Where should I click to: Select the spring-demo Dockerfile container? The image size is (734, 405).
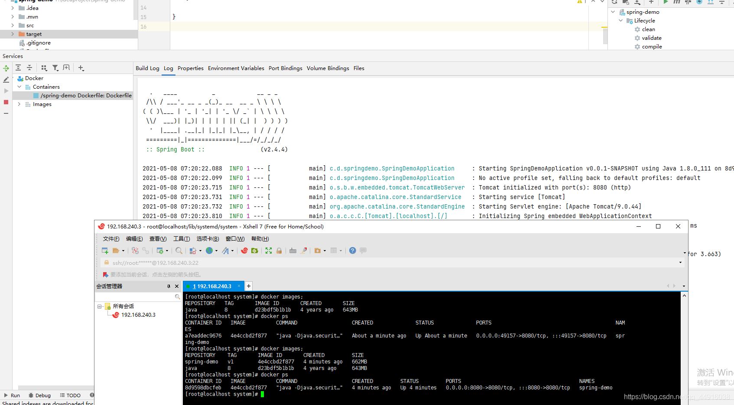[86, 96]
